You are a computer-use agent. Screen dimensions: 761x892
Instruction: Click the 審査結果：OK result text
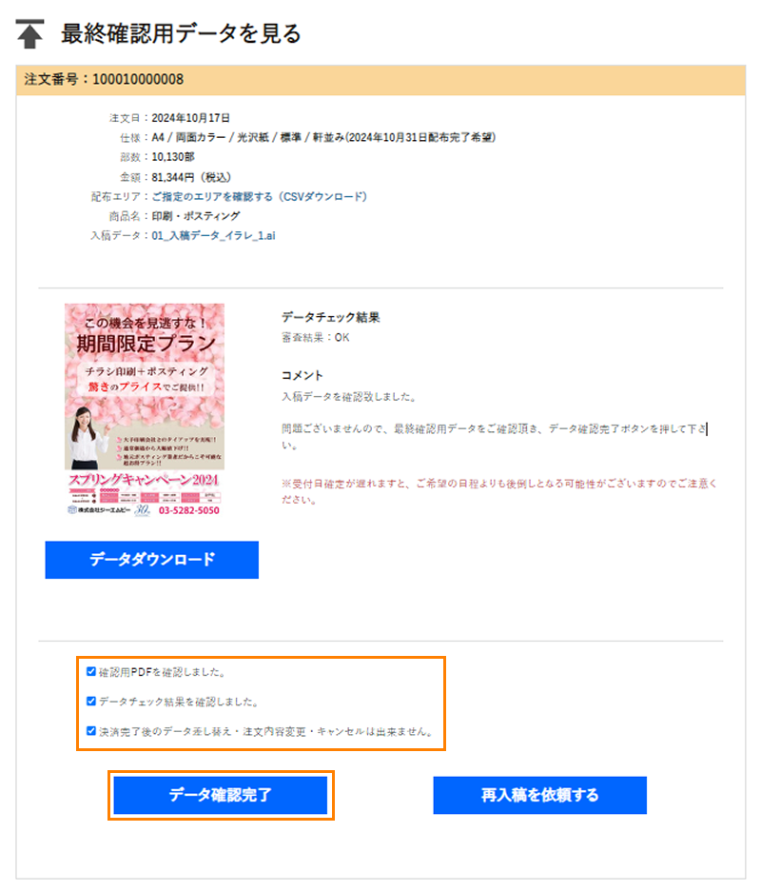point(316,337)
